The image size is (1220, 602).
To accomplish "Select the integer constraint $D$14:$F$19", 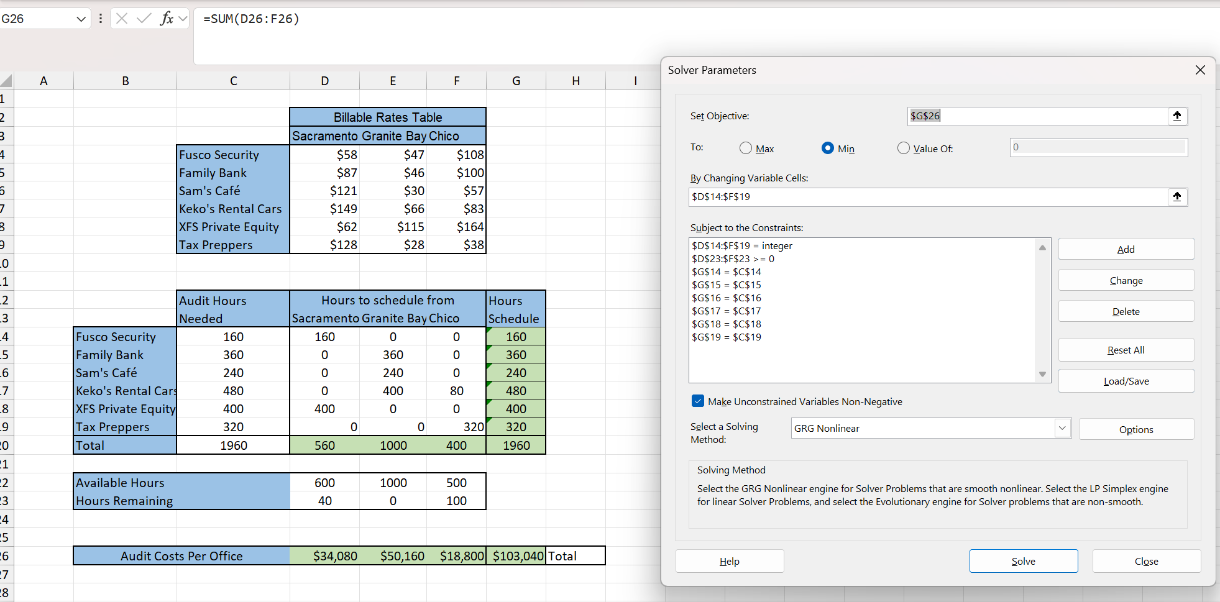I will point(742,246).
